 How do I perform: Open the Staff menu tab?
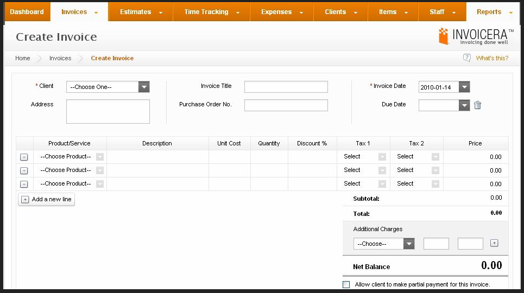point(442,12)
